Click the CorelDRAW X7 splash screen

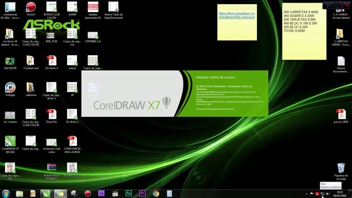click(x=175, y=93)
